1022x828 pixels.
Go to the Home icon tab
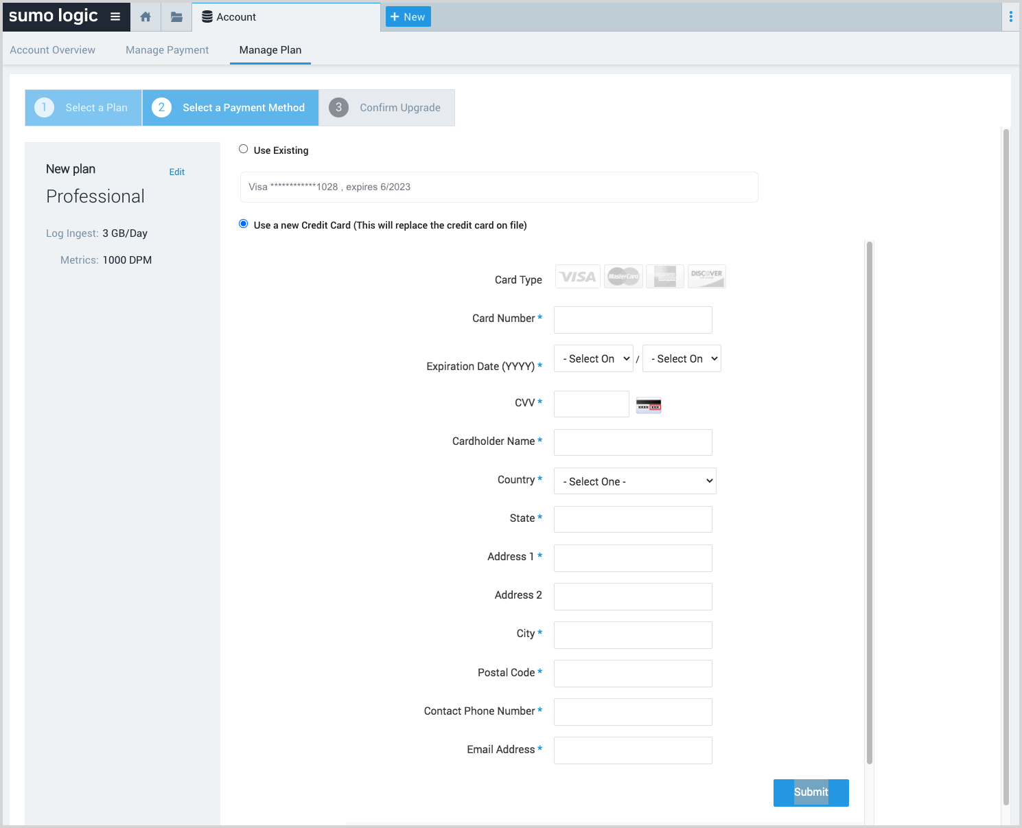coord(146,17)
